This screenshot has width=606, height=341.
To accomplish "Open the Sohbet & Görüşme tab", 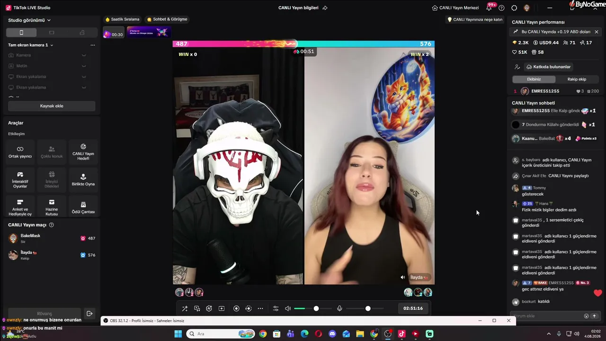I will [167, 19].
